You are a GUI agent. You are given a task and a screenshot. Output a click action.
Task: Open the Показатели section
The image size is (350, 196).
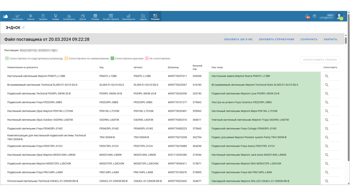[17, 17]
